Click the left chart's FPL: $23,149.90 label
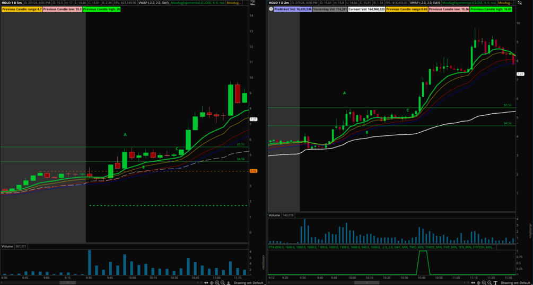This screenshot has width=533, height=285. [125, 3]
